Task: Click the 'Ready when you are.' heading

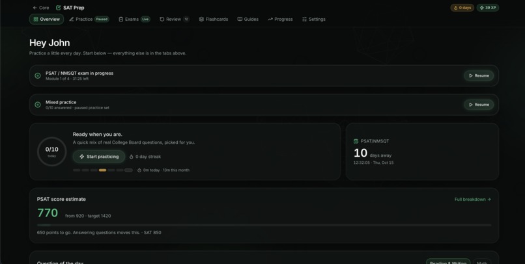Action: click(x=98, y=135)
